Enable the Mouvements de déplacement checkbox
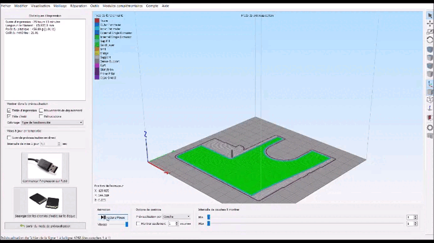This screenshot has height=243, width=434. click(x=41, y=110)
